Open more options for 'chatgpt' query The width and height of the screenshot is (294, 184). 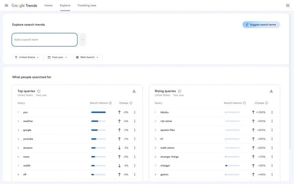(272, 166)
